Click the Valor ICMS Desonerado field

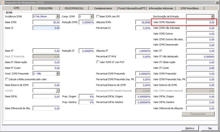(200, 45)
